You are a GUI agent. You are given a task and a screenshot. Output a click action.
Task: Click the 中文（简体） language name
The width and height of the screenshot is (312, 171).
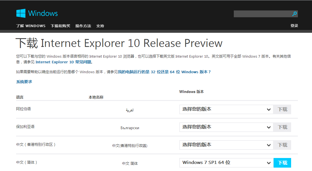point(27,162)
